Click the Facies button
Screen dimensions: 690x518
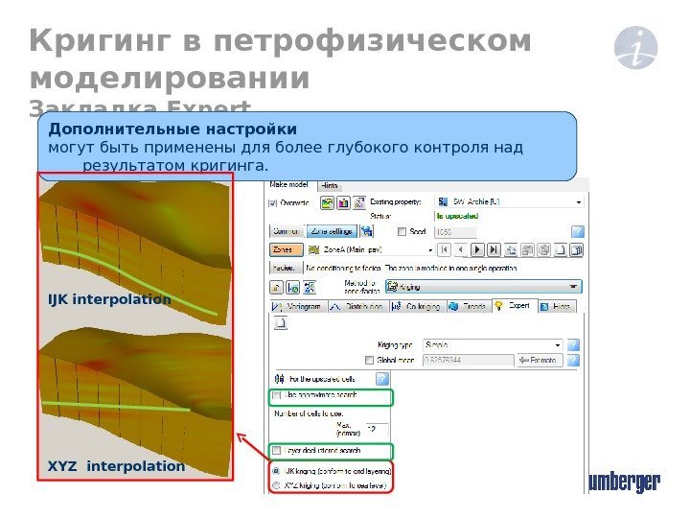coord(286,268)
